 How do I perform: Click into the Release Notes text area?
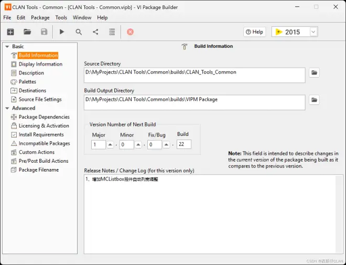210,214
